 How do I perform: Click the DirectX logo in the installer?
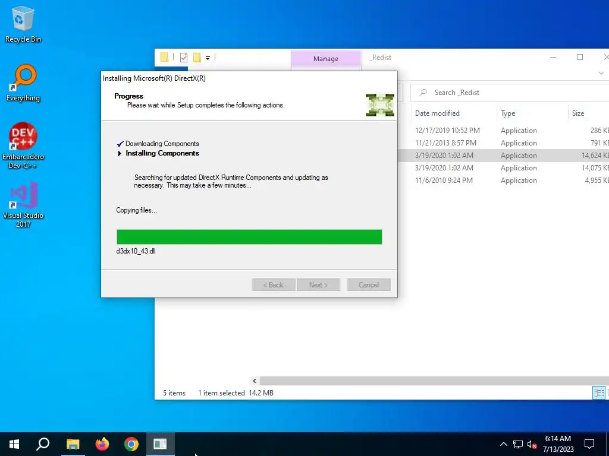(380, 104)
